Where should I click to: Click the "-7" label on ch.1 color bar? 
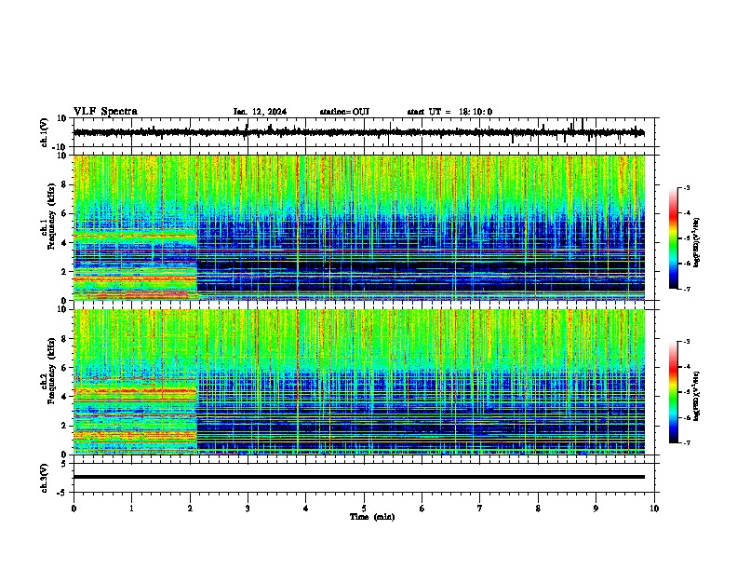click(x=686, y=289)
